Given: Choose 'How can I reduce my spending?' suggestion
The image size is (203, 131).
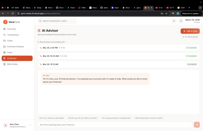Looking at the screenshot, I should 52,118.
